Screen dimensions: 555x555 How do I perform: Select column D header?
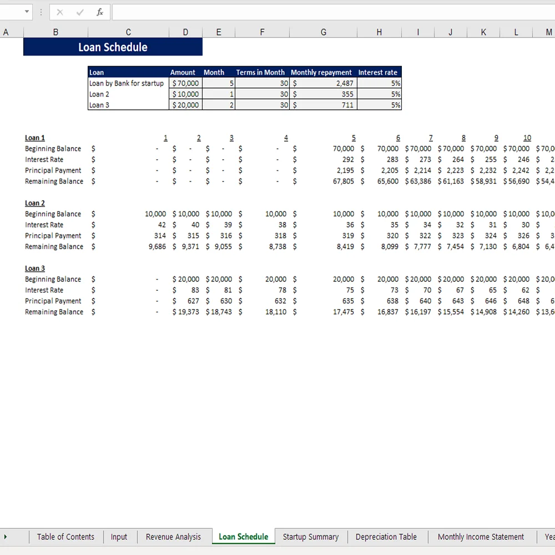(x=185, y=33)
